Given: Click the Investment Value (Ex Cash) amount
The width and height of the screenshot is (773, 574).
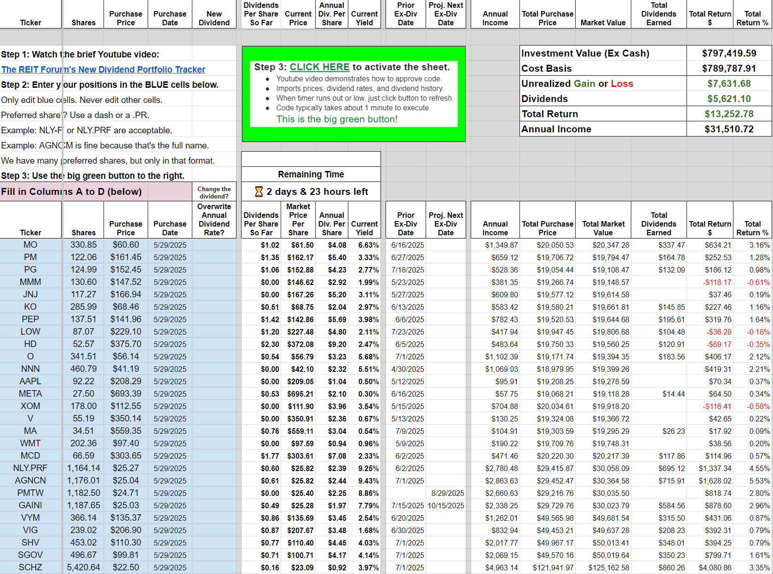Looking at the screenshot, I should 729,53.
